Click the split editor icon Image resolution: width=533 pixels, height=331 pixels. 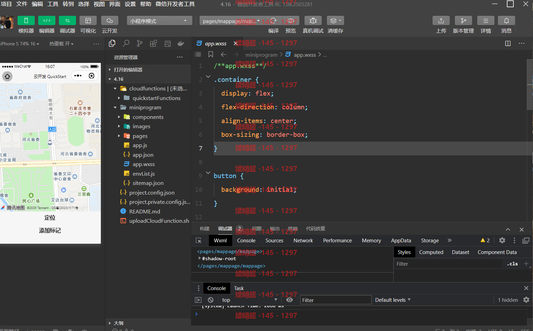pos(508,43)
